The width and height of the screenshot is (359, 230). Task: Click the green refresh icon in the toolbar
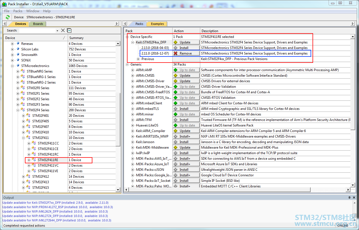point(8,17)
